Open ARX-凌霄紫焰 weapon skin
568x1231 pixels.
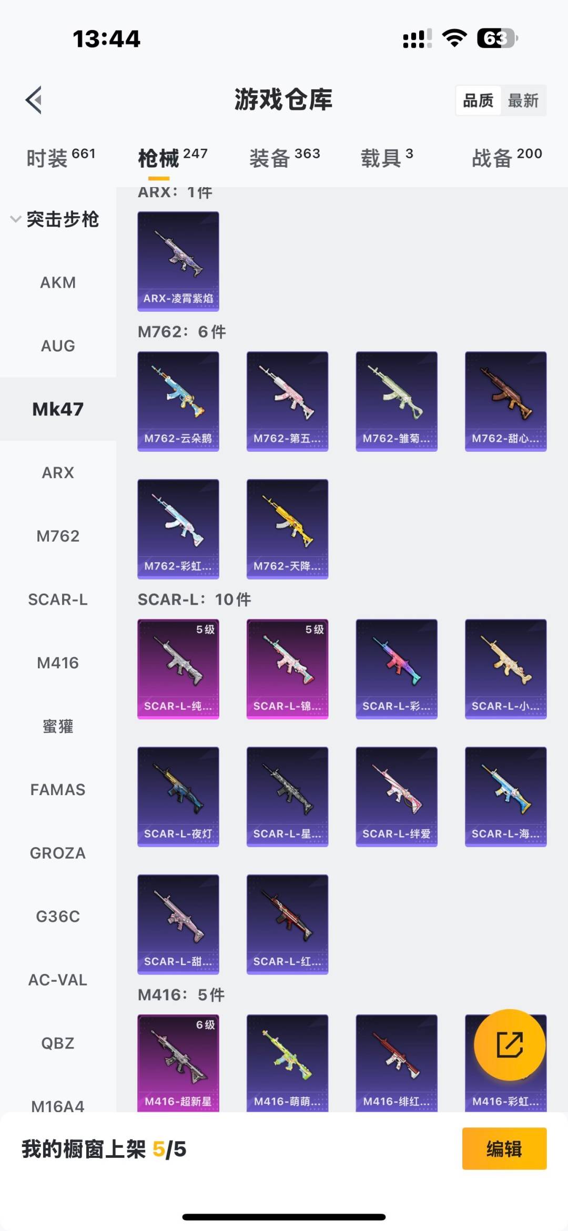click(178, 261)
